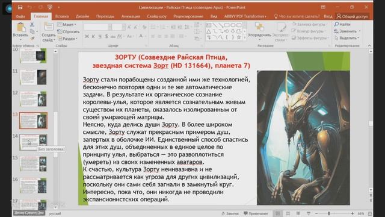The image size is (385, 217).
Task: Open the Выделить select dropdown
Action: pos(346,38)
